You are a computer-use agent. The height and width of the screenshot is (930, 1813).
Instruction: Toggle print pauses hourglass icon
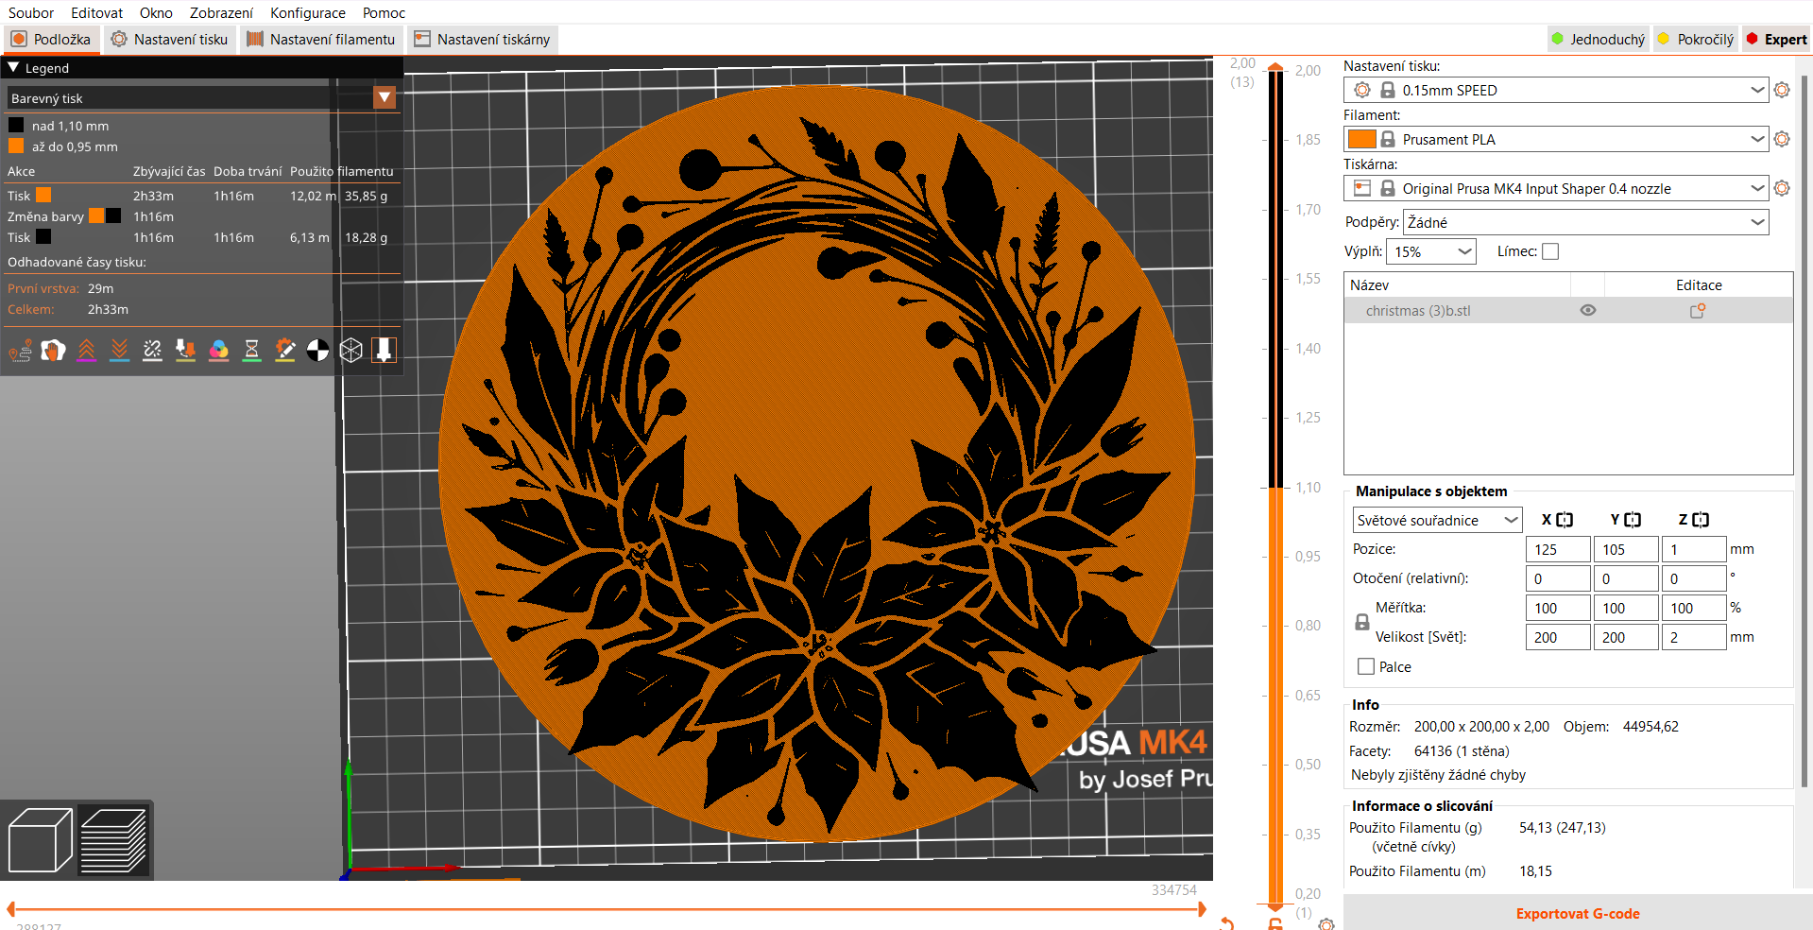[x=252, y=351]
